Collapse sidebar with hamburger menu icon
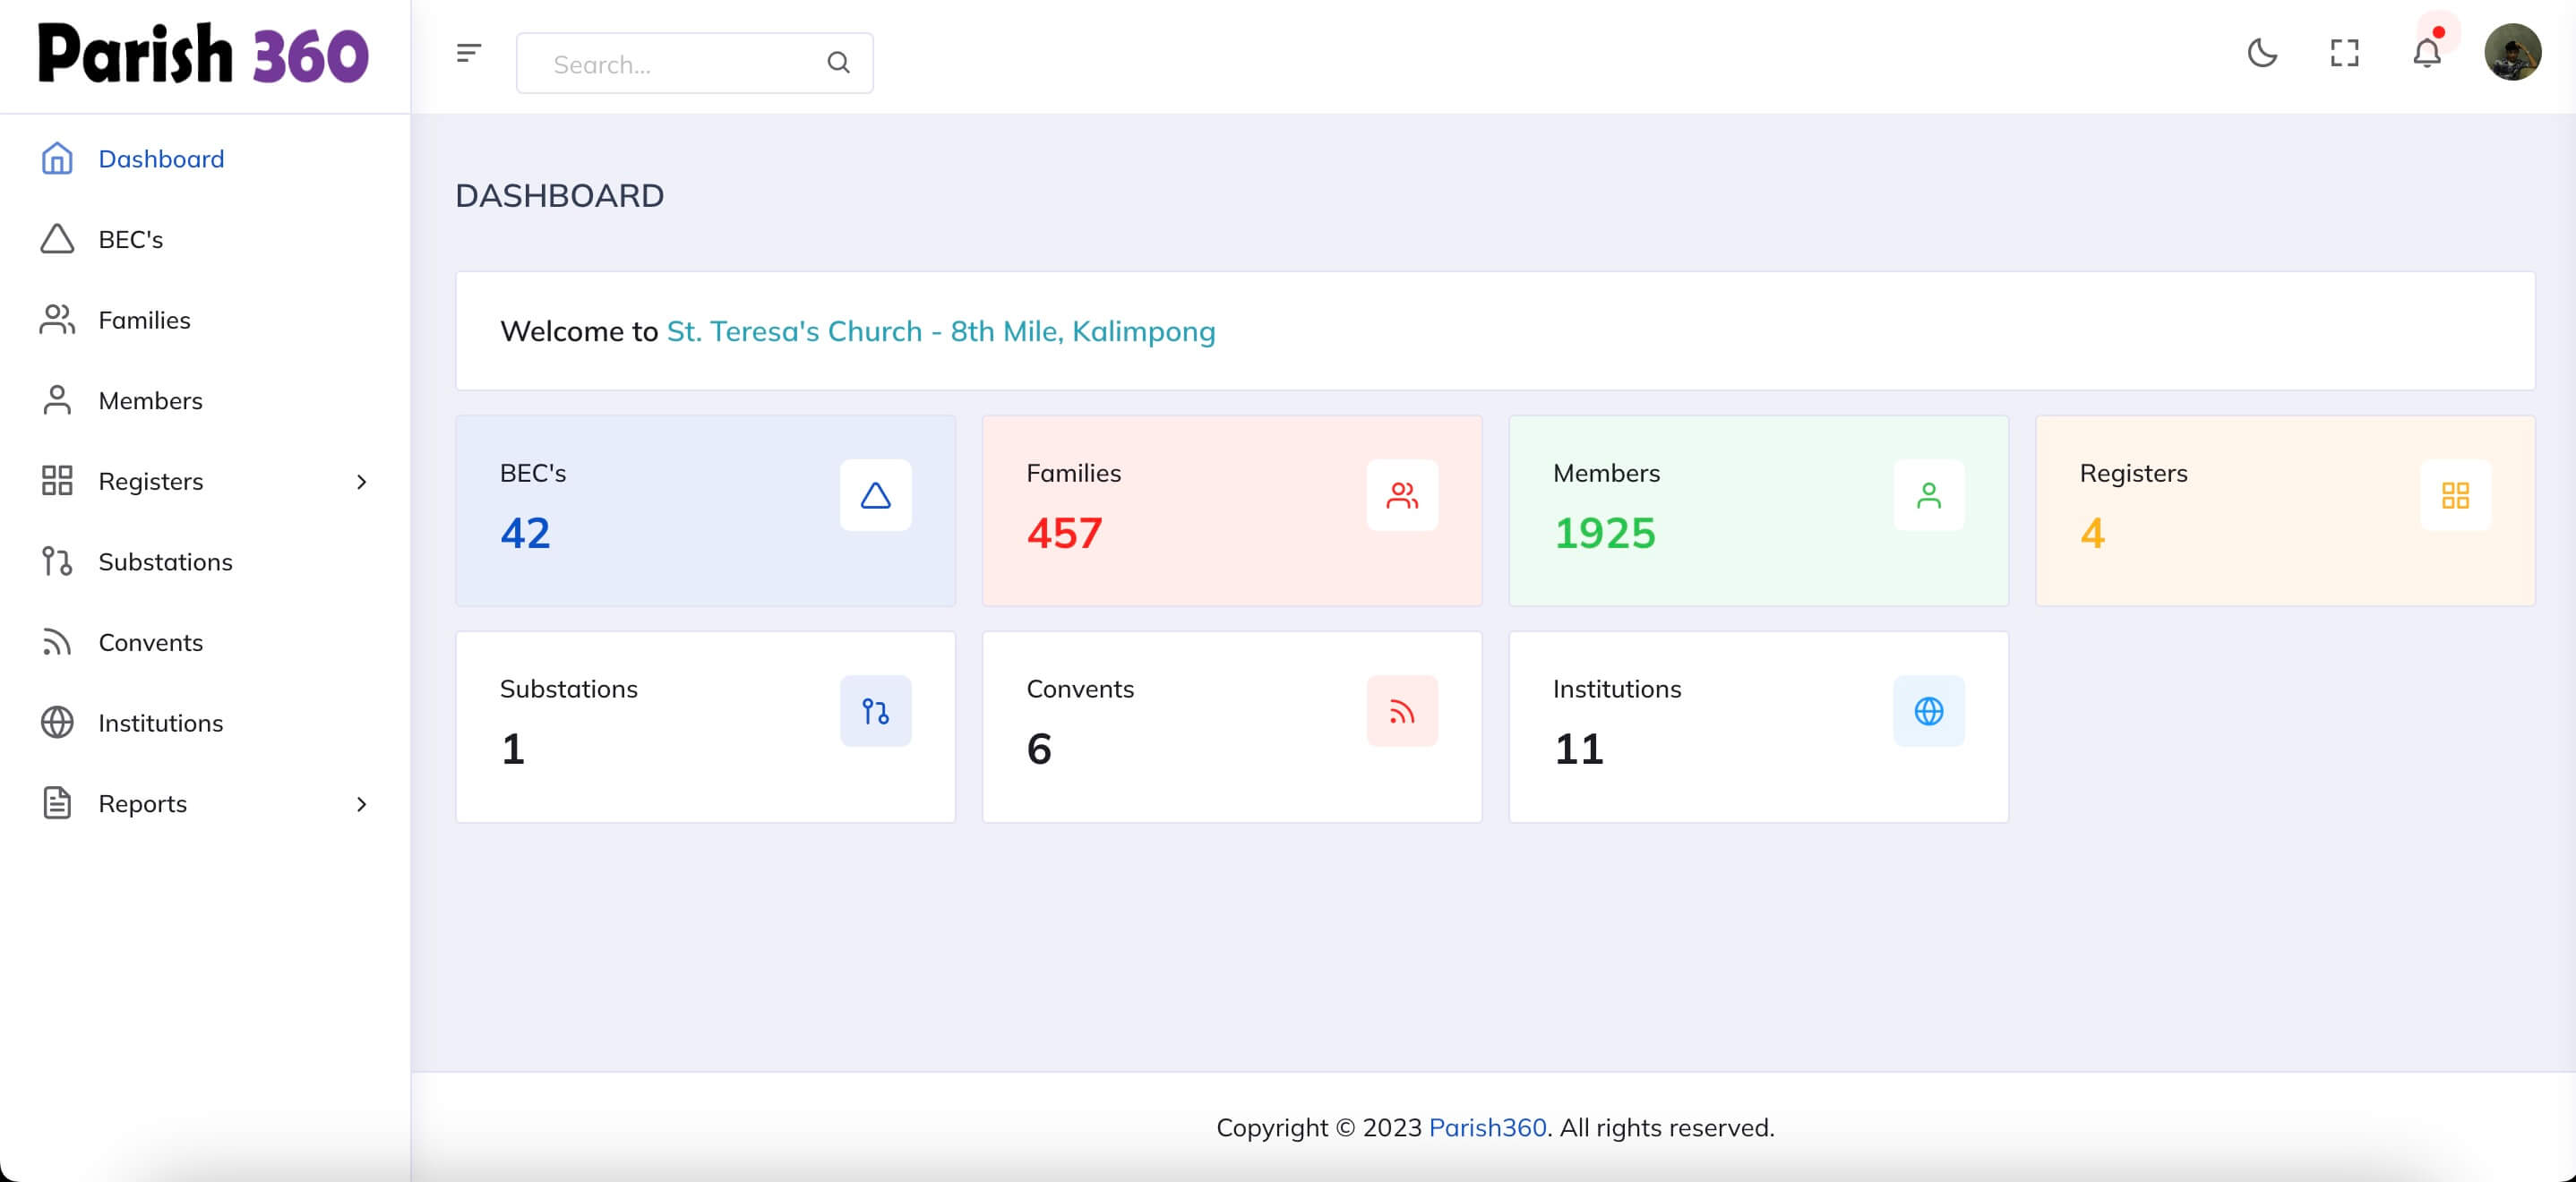Screen dimensions: 2576x1182 point(468,53)
